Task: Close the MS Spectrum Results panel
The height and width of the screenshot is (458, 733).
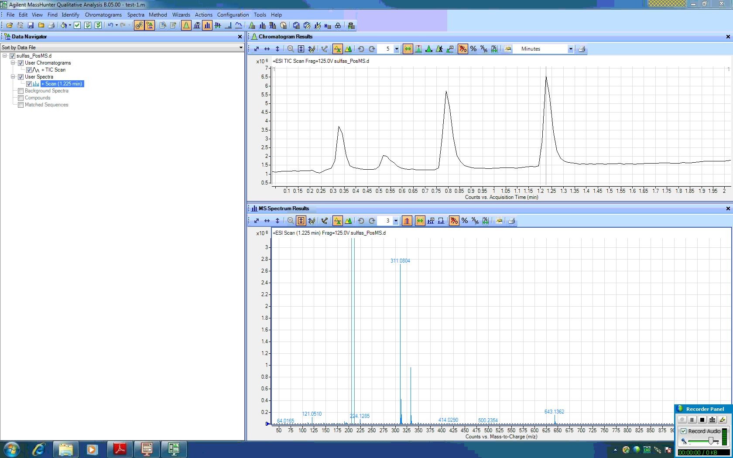Action: point(728,208)
